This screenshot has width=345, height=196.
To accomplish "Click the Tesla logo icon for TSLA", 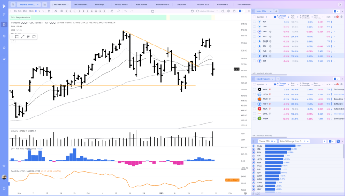I will click(x=260, y=108).
